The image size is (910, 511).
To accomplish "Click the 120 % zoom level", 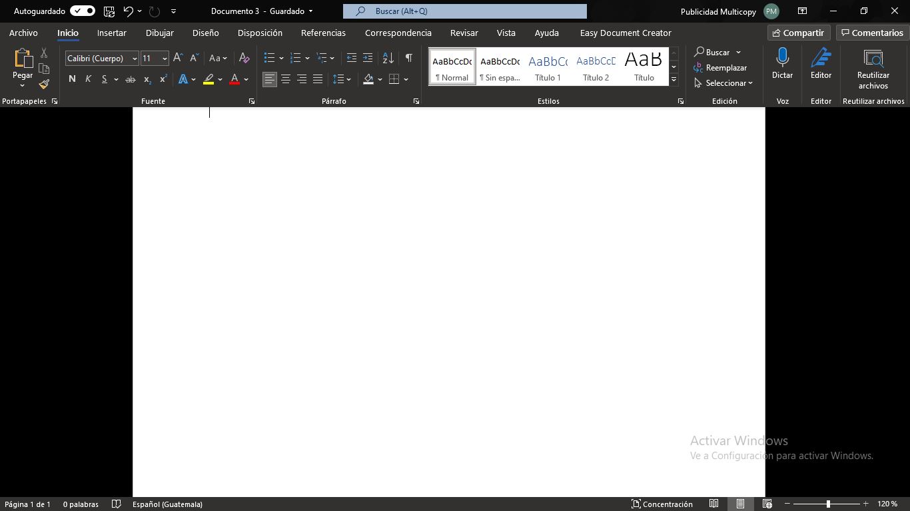I will tap(887, 504).
